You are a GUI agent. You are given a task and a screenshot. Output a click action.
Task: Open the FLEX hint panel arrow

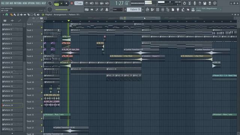[220, 10]
